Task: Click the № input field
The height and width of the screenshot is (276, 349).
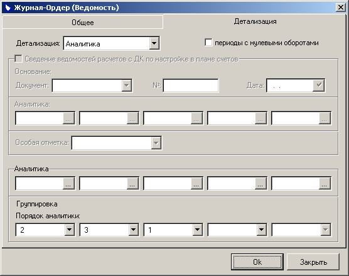Action: pos(191,85)
